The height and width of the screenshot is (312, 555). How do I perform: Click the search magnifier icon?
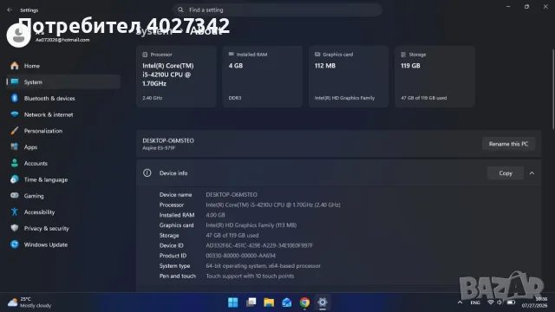(x=180, y=10)
